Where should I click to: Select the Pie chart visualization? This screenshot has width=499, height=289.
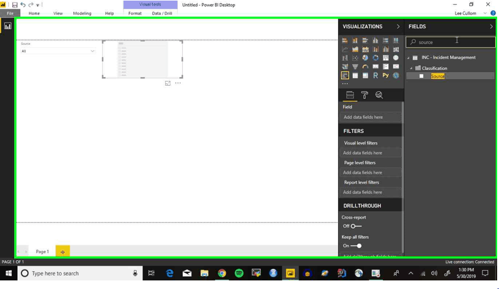point(365,58)
